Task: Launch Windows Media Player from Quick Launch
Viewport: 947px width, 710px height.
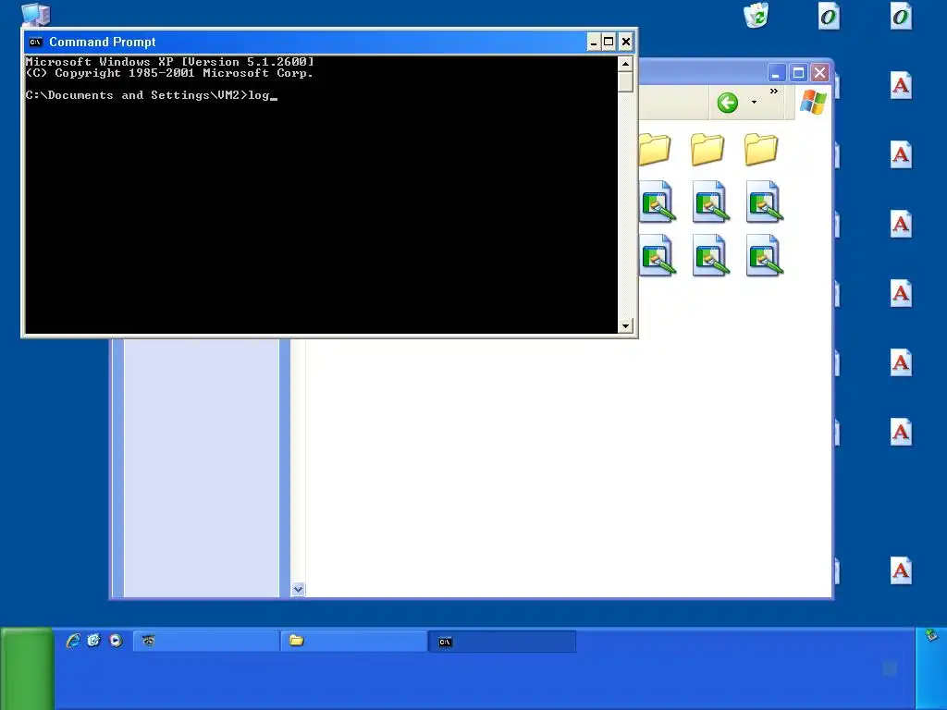Action: (x=116, y=641)
